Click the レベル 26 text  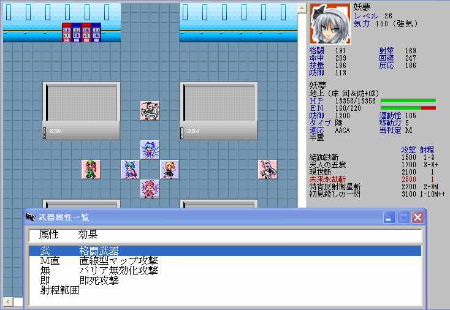tap(373, 16)
